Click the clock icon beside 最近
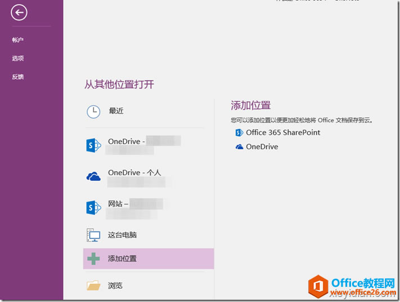The height and width of the screenshot is (302, 400). tap(93, 112)
